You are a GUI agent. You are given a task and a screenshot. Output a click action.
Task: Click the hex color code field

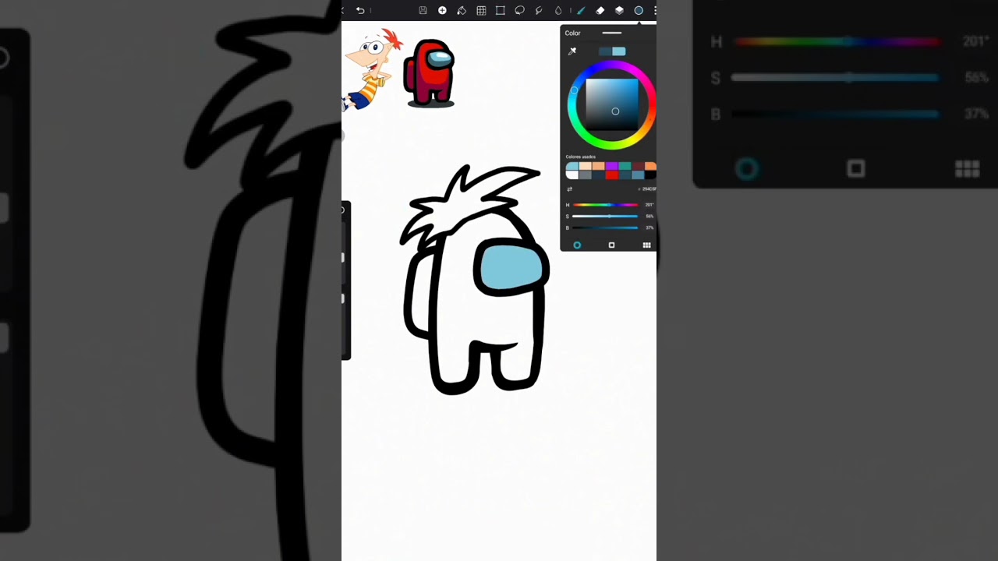click(x=648, y=189)
